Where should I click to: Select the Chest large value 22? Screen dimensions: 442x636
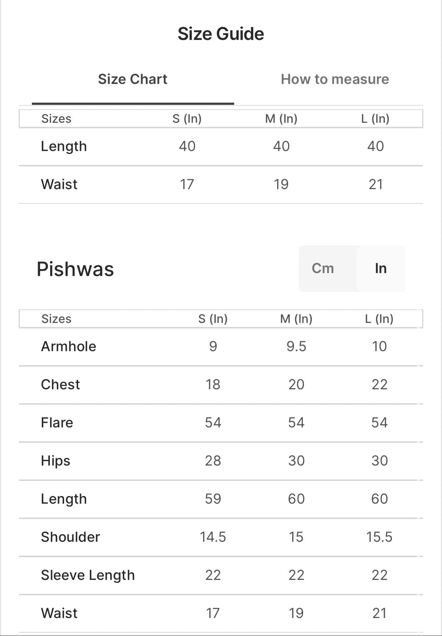click(x=379, y=385)
